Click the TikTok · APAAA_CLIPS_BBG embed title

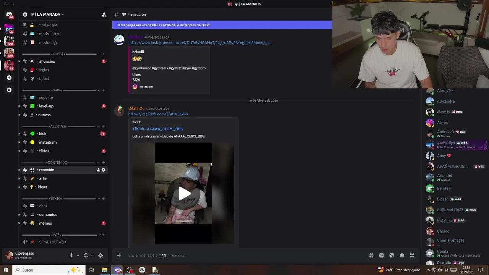pyautogui.click(x=158, y=129)
